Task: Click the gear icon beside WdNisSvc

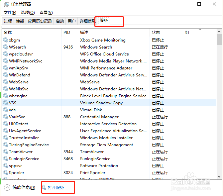Action: [6, 89]
